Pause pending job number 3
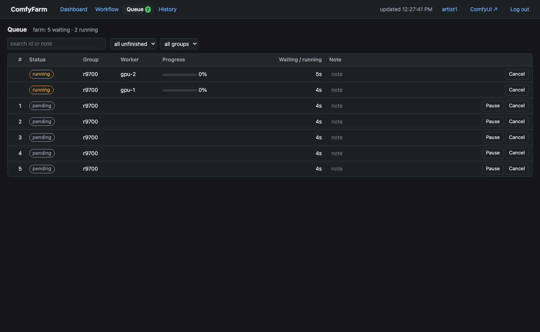This screenshot has height=332, width=540. (x=493, y=137)
